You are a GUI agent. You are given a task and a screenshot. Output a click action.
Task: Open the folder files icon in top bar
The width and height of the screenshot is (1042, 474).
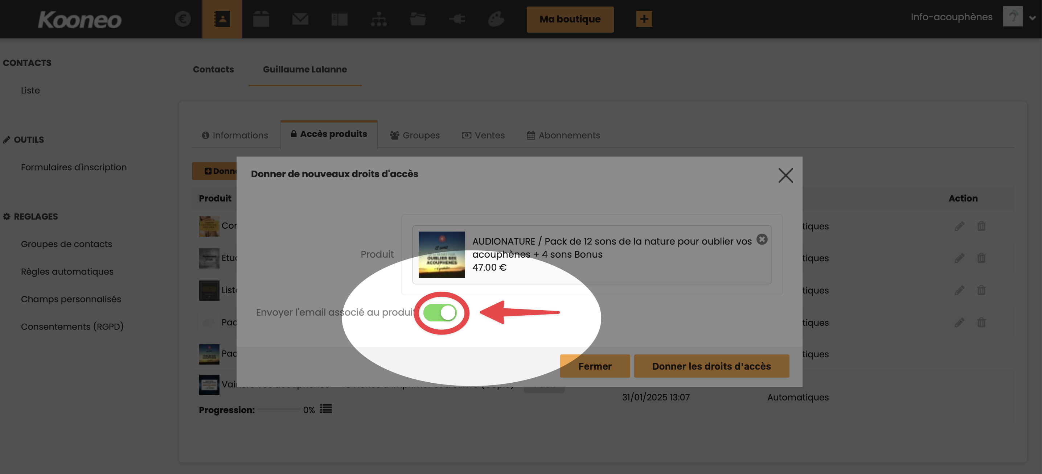point(418,19)
